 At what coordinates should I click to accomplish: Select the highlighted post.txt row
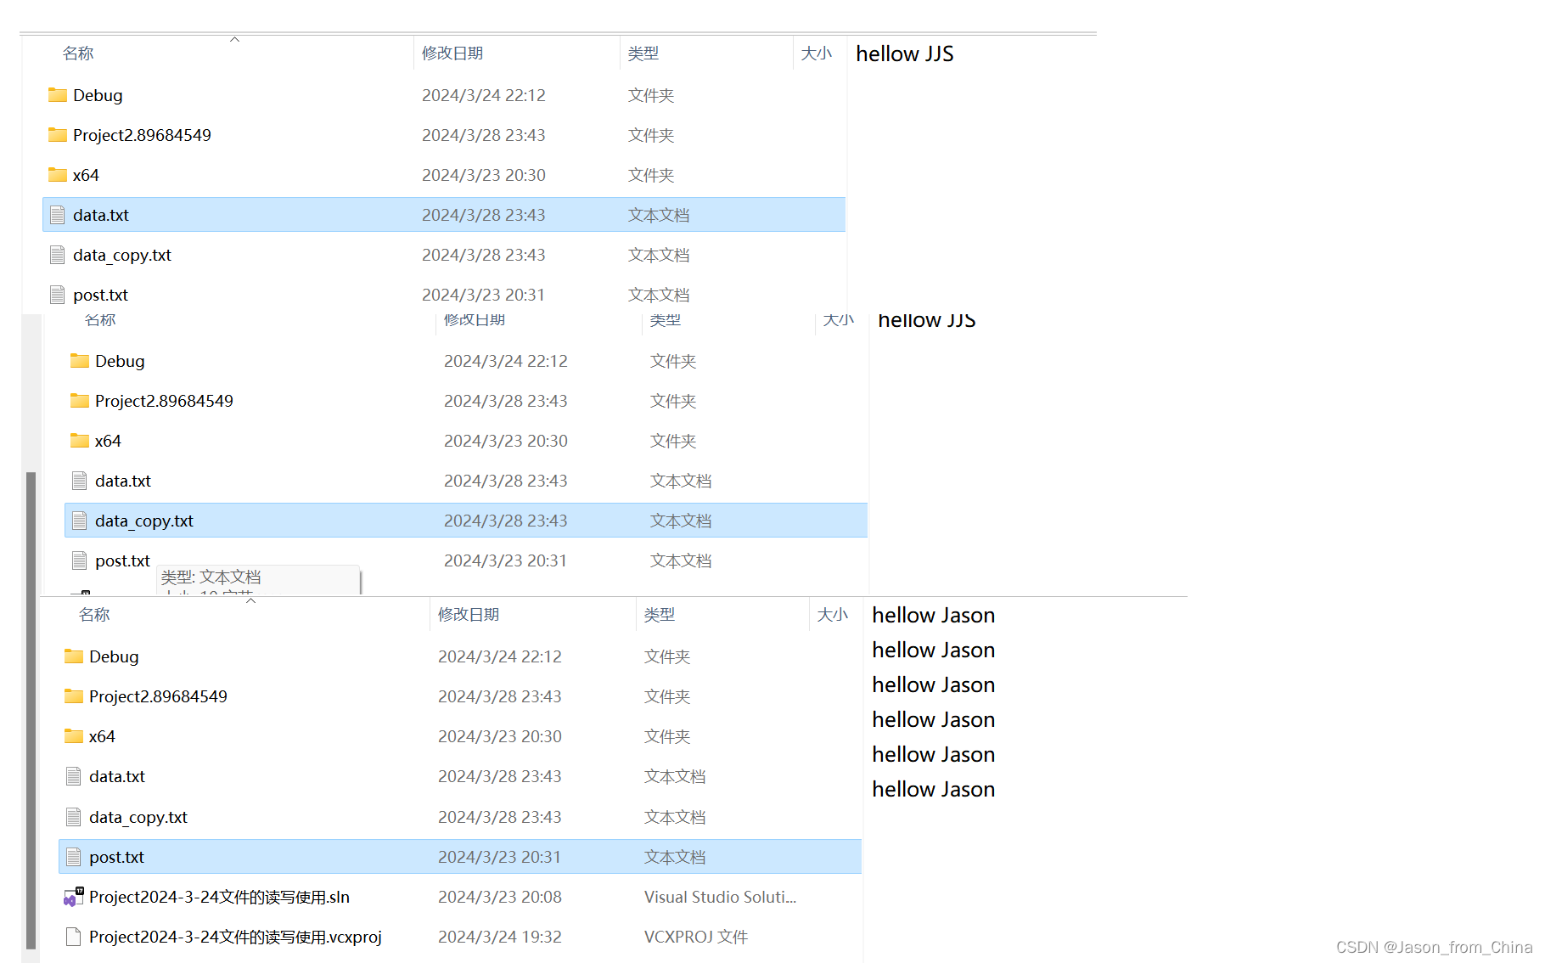(x=460, y=857)
